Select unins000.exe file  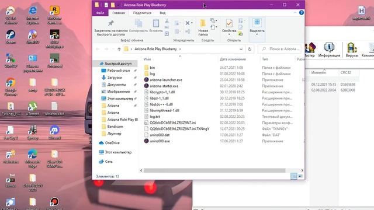[x=160, y=141]
